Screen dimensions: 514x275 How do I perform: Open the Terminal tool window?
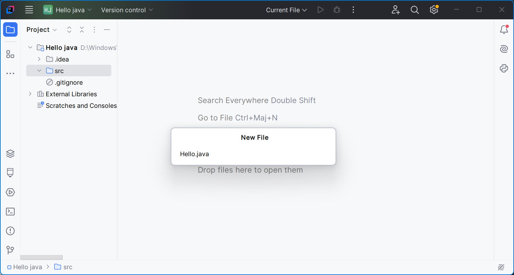(x=10, y=212)
